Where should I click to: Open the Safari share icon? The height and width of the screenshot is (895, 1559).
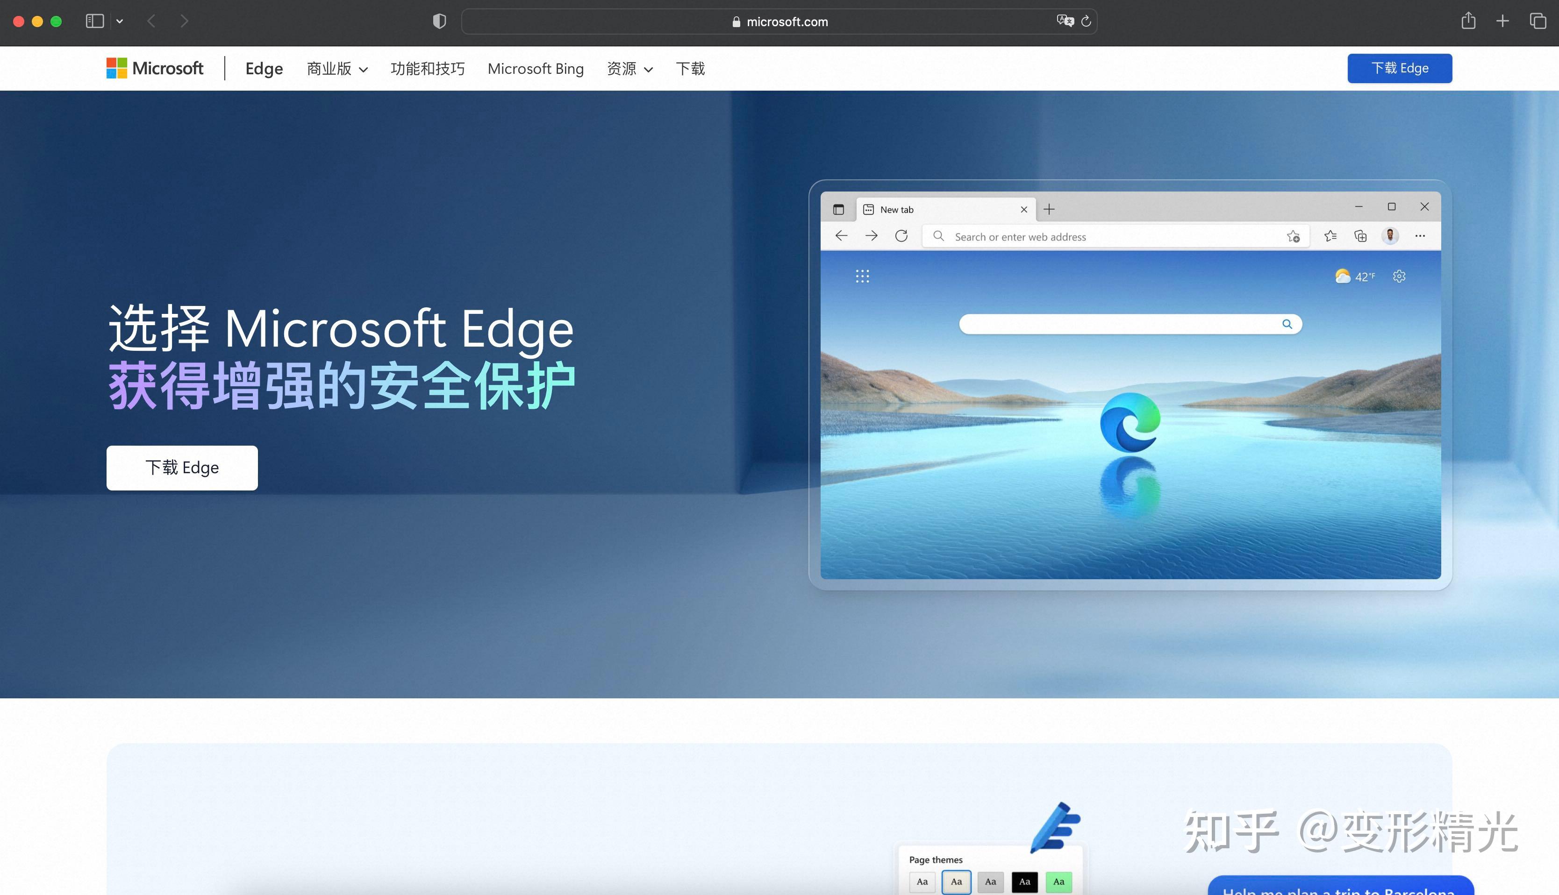[1469, 21]
